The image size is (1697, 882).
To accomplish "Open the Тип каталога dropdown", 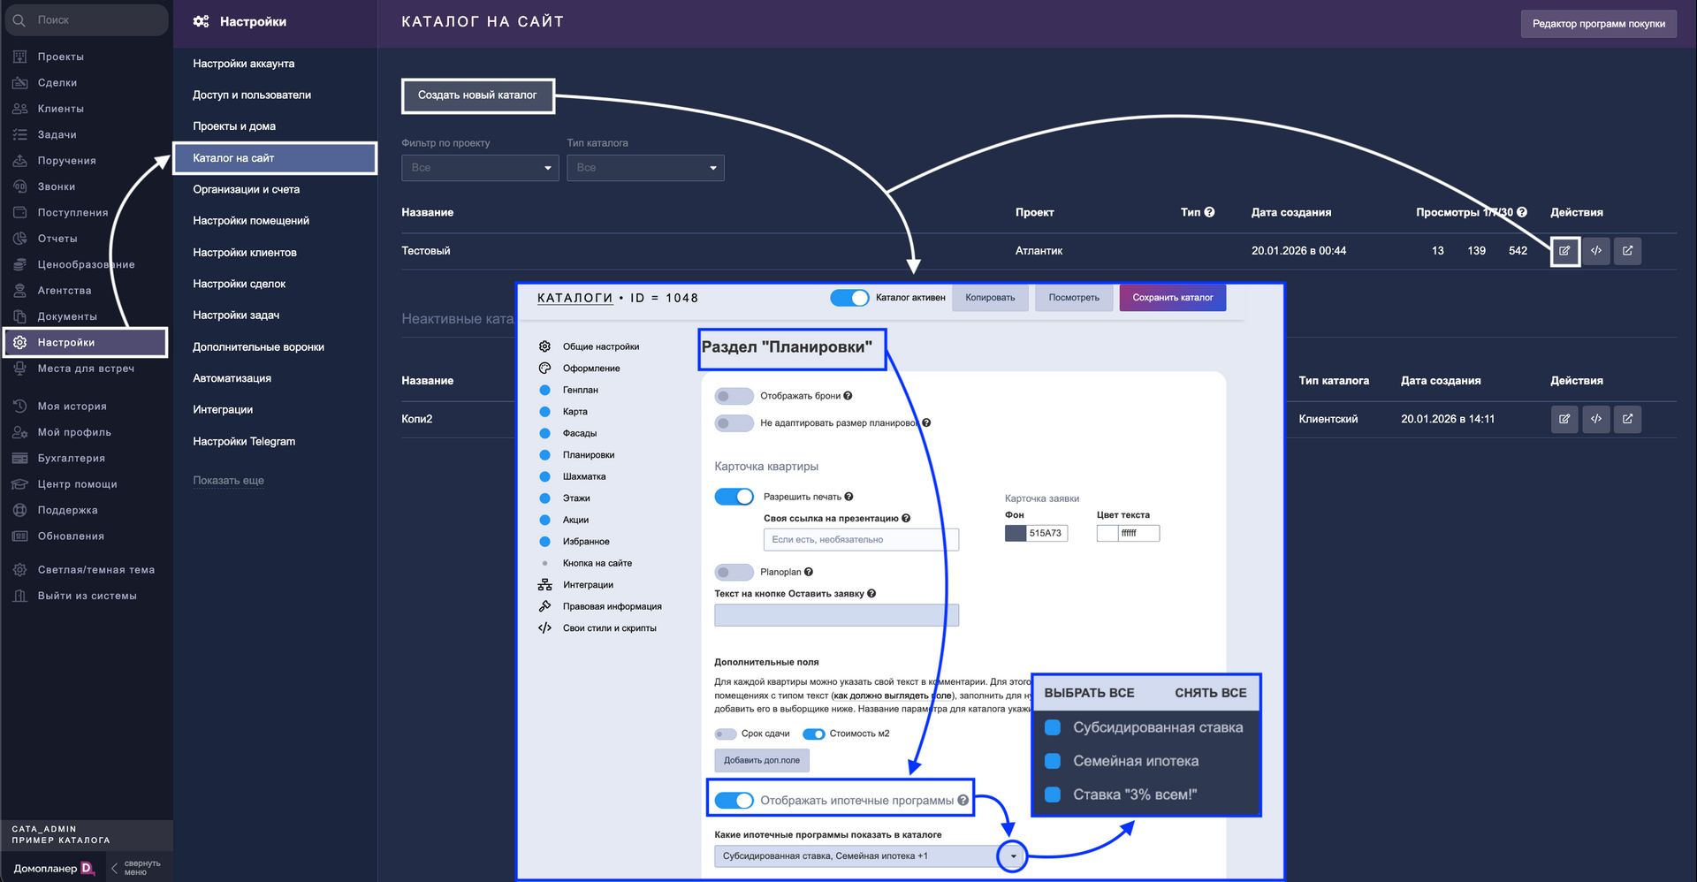I will [x=645, y=168].
